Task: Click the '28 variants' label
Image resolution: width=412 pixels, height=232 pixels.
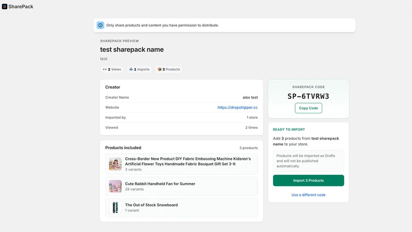Action: point(134,189)
